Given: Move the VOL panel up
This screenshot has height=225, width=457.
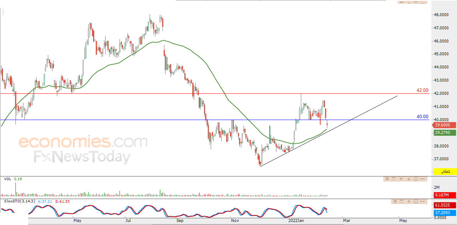Looking at the screenshot, I should [401, 179].
